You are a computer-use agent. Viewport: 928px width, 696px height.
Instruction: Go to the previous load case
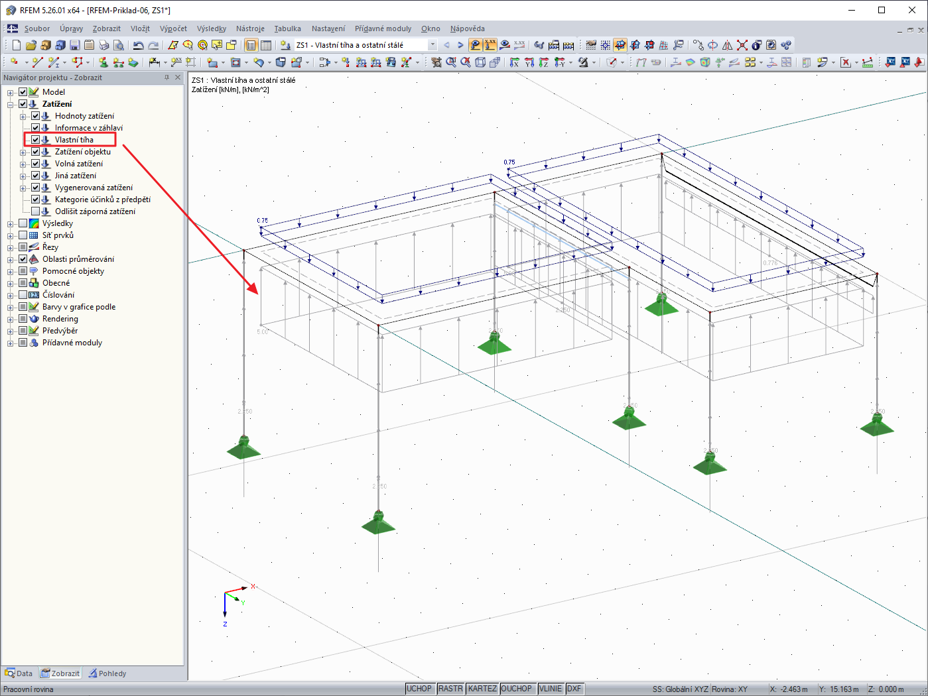(446, 45)
